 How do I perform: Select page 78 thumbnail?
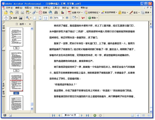16,37
